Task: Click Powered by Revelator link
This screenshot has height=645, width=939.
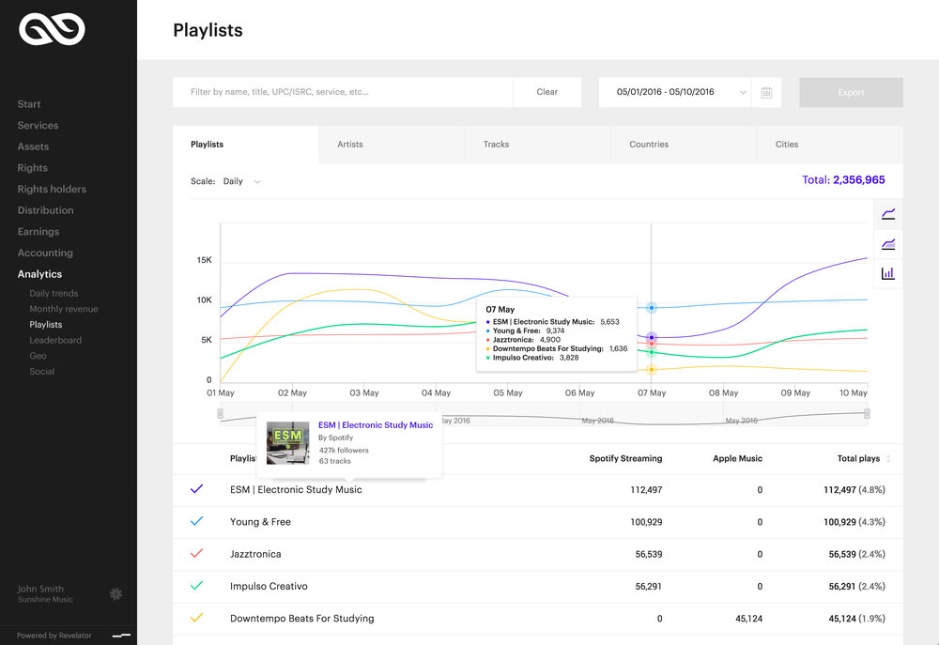Action: (x=54, y=636)
